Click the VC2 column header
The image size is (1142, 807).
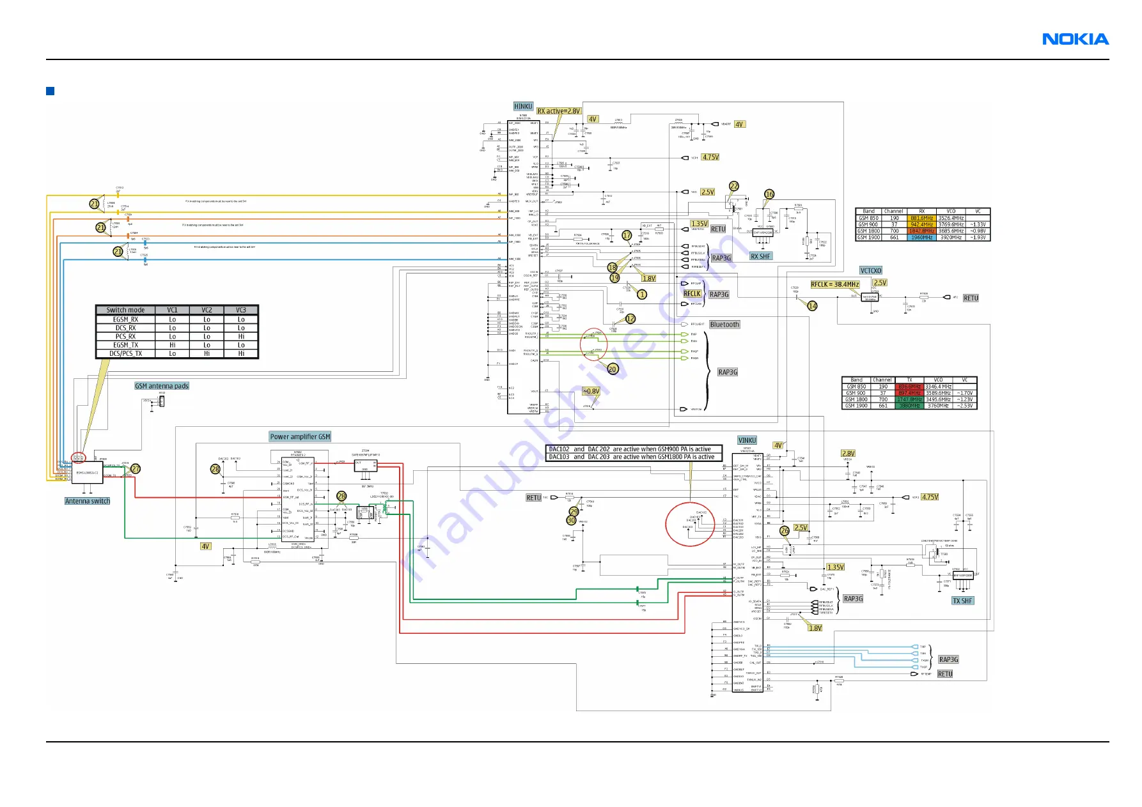coord(207,310)
